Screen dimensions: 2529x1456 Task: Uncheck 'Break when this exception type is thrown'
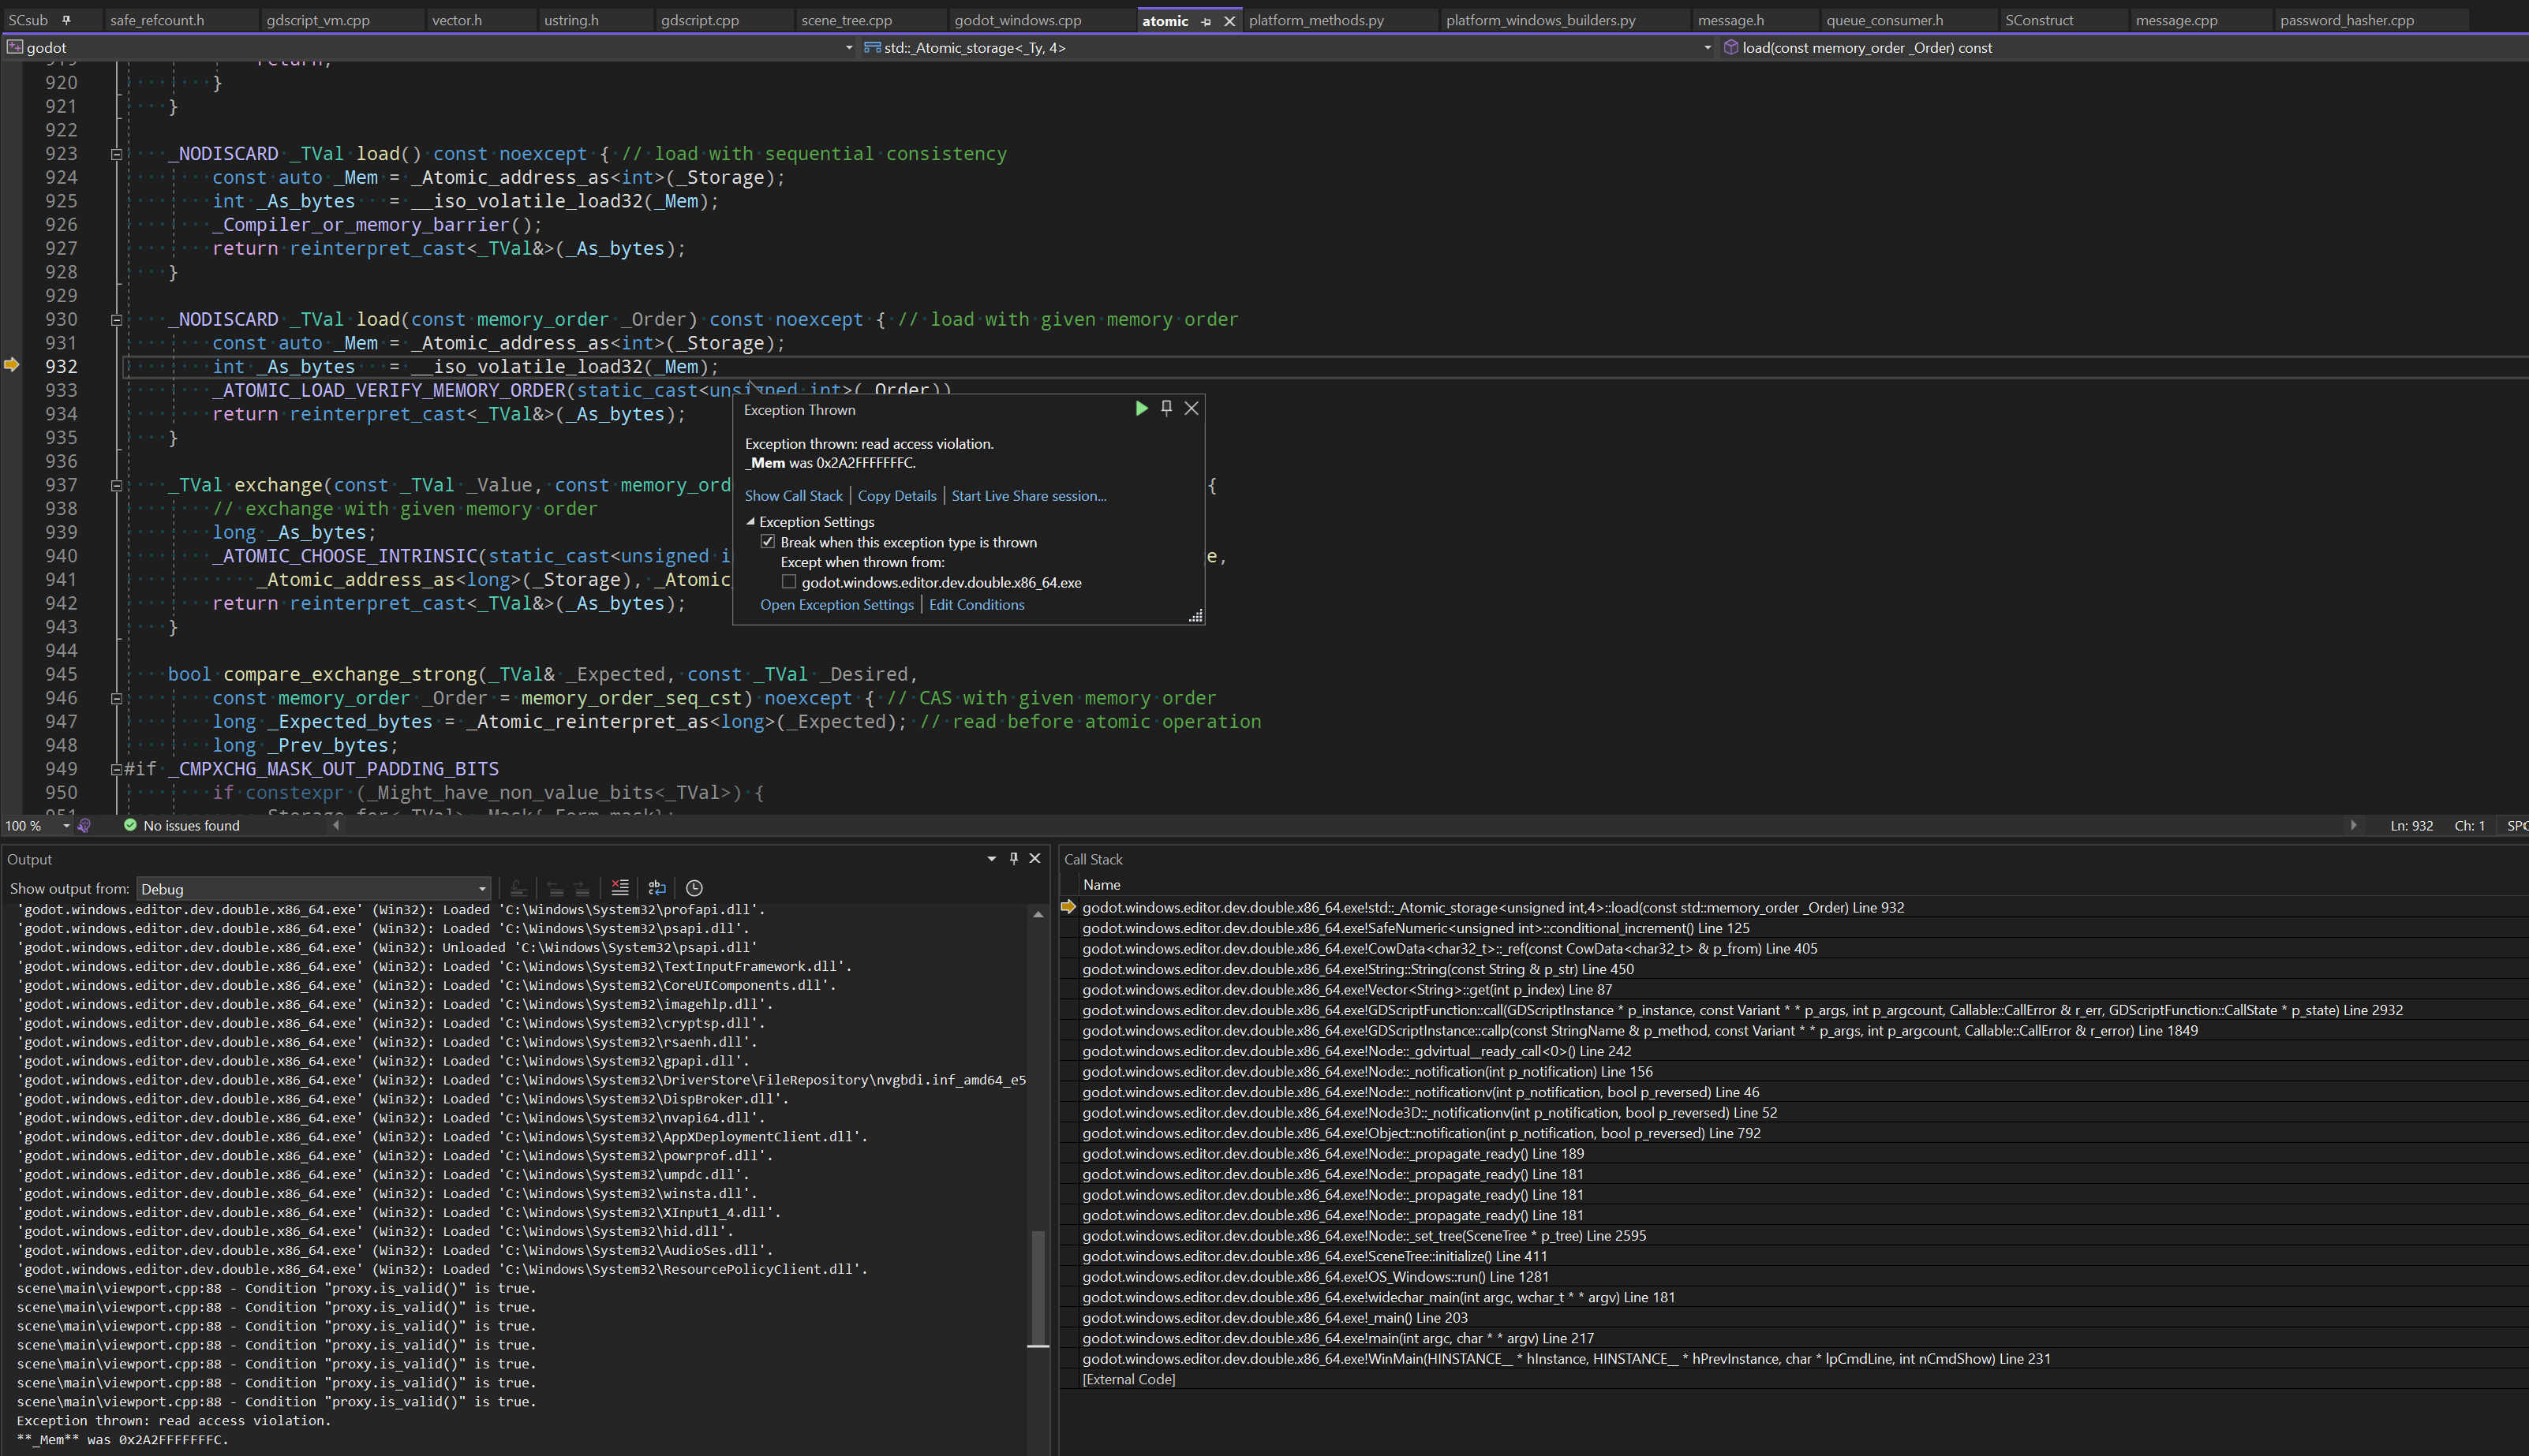tap(769, 541)
